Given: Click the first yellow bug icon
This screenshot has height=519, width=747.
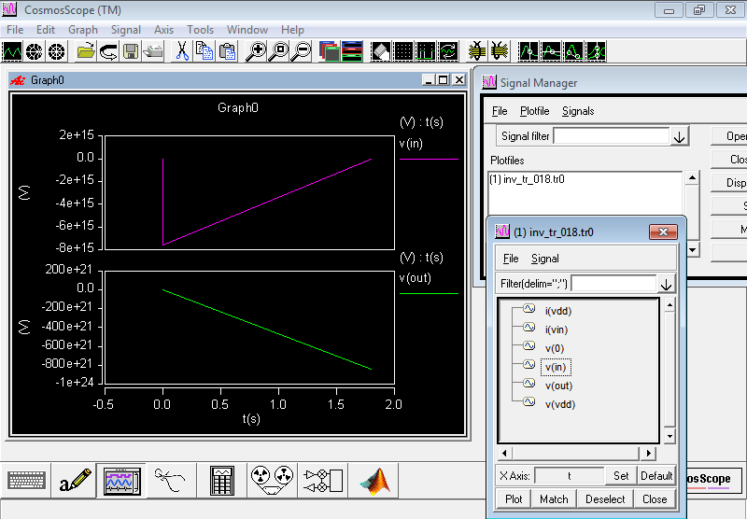Looking at the screenshot, I should click(477, 51).
